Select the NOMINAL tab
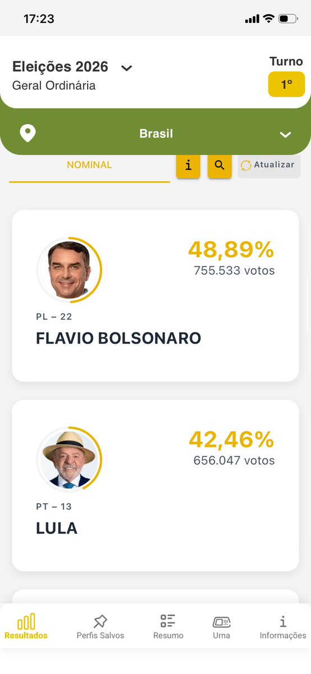The height and width of the screenshot is (674, 311). pyautogui.click(x=89, y=165)
